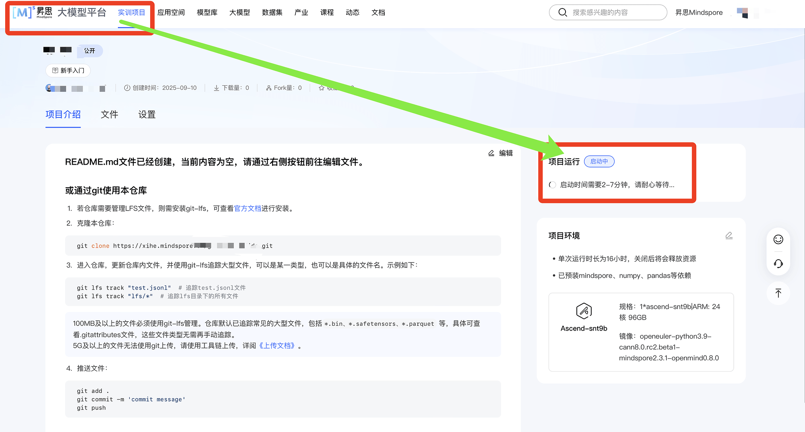The image size is (805, 432).
Task: Open the 官方文档 link
Action: point(248,208)
